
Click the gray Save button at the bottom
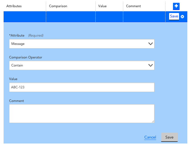pos(169,137)
